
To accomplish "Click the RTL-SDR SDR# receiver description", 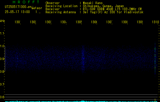I will coord(112,9).
